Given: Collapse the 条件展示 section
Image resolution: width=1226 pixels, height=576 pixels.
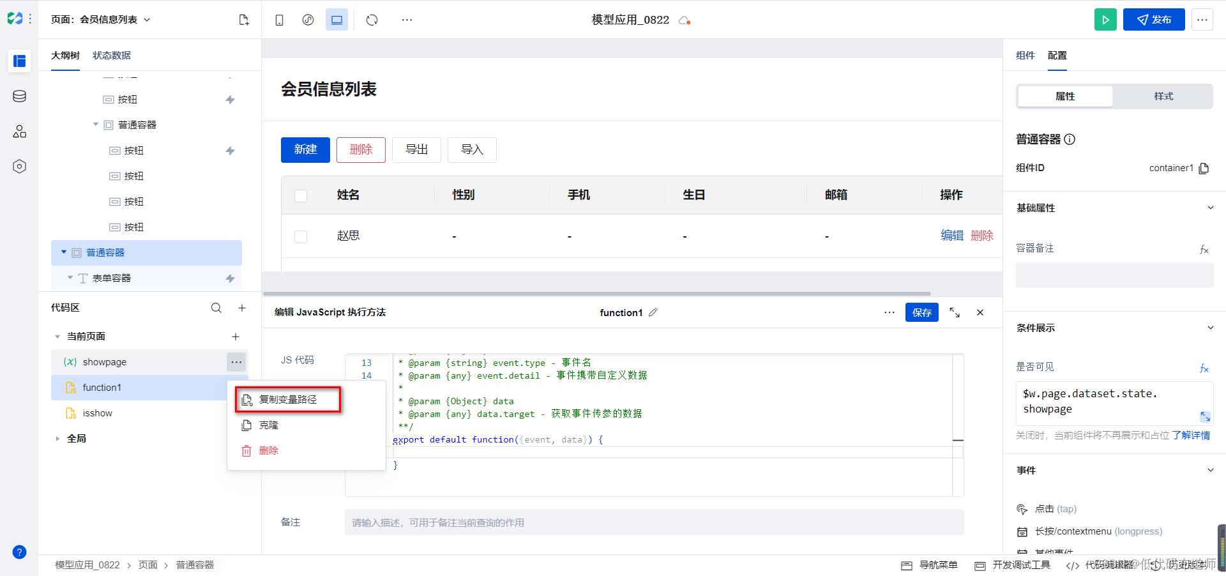Looking at the screenshot, I should point(1210,328).
